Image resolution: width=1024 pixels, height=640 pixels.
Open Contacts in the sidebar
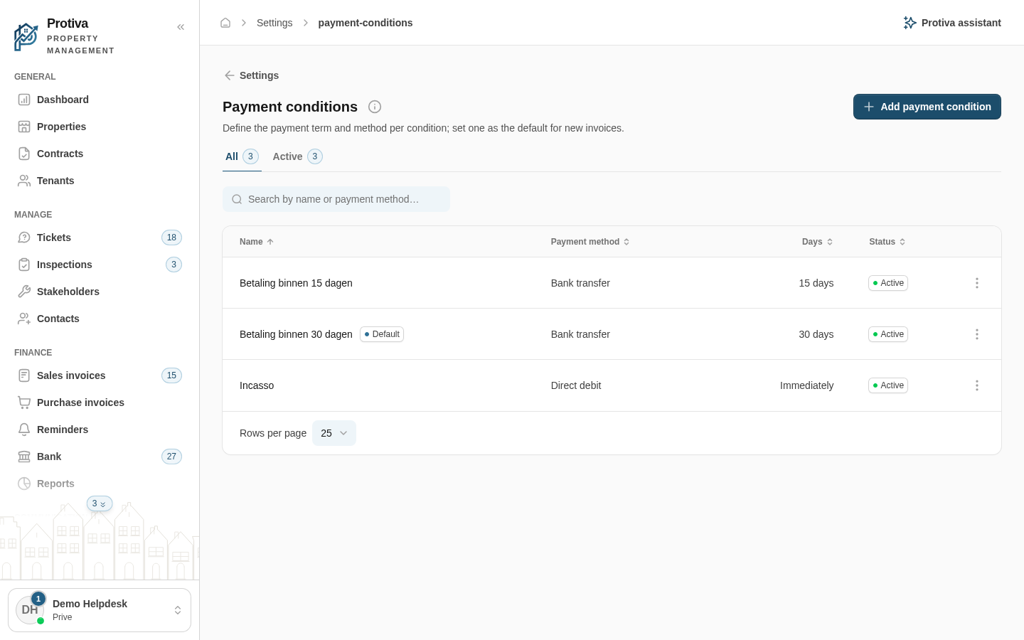point(100,319)
